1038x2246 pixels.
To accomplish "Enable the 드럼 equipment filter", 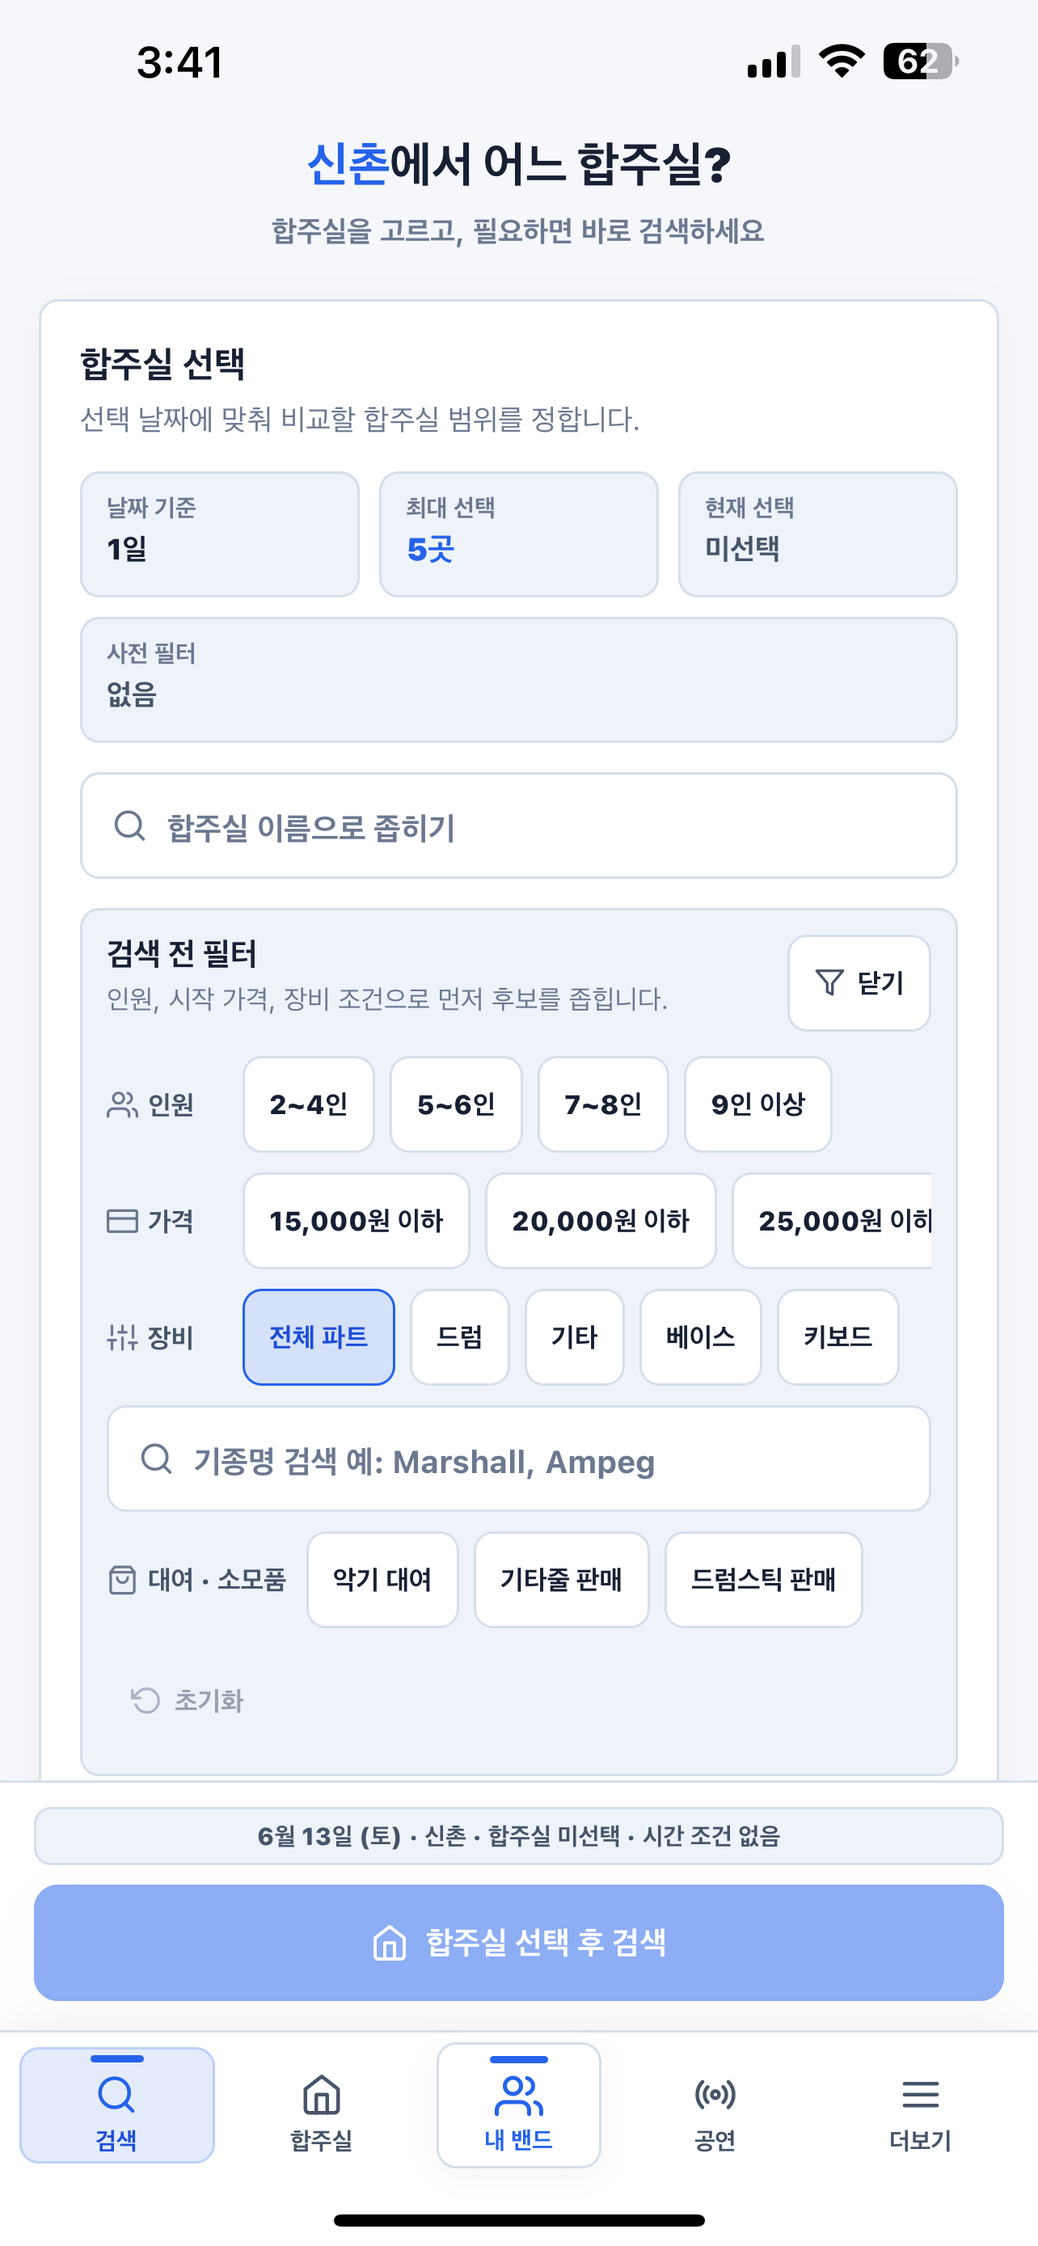I will point(459,1336).
